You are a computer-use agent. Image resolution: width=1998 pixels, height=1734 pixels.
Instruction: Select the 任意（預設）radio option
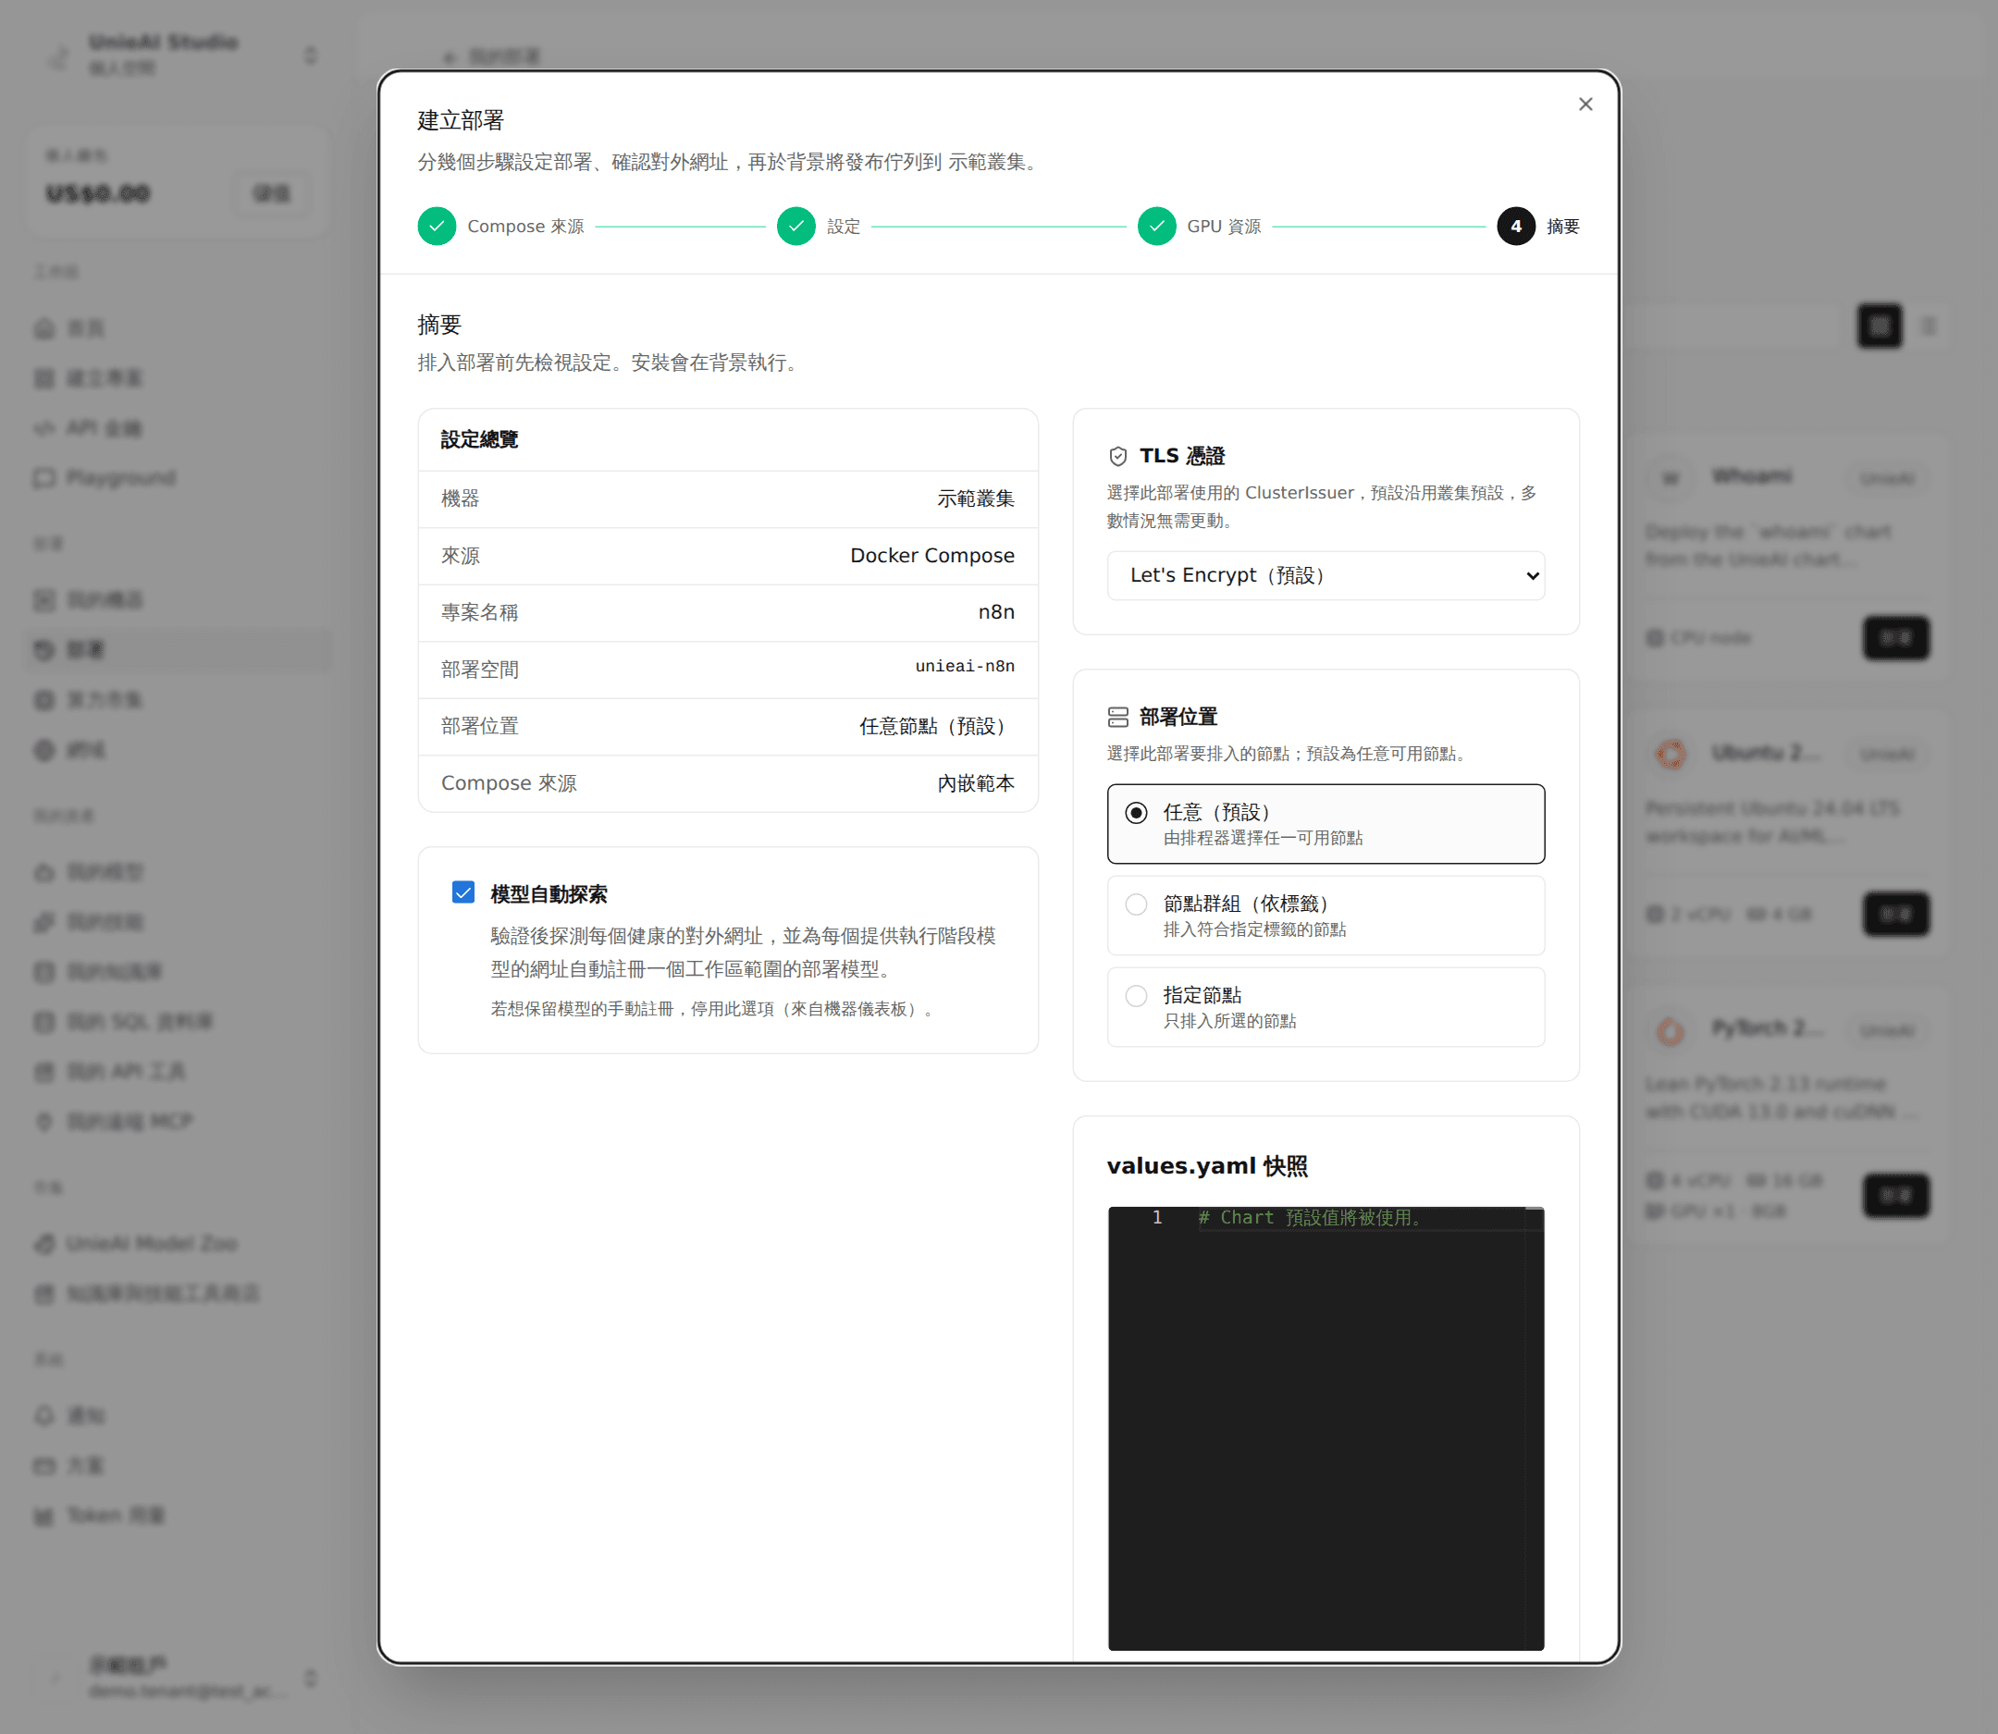point(1137,813)
